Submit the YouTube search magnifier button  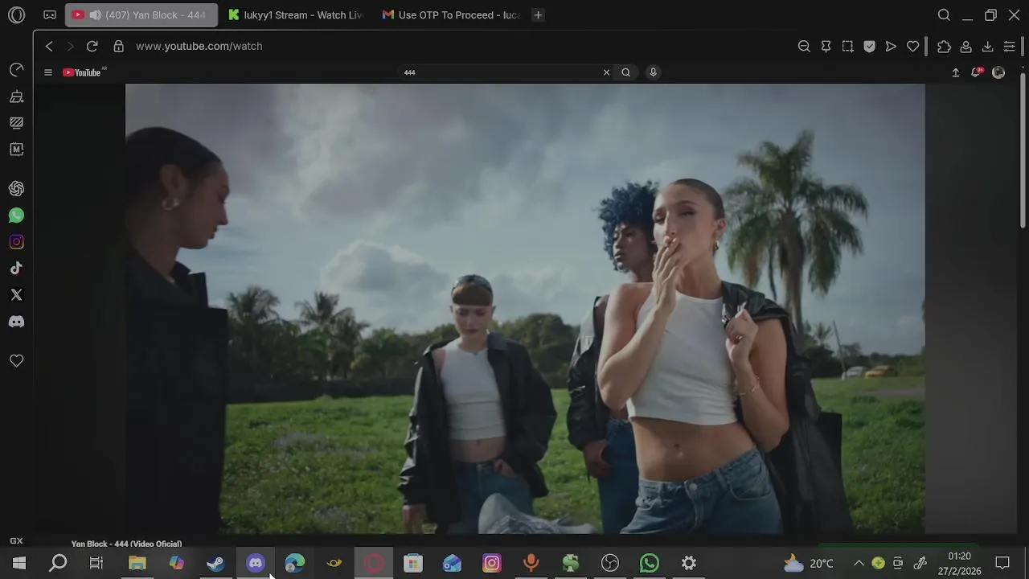point(626,72)
